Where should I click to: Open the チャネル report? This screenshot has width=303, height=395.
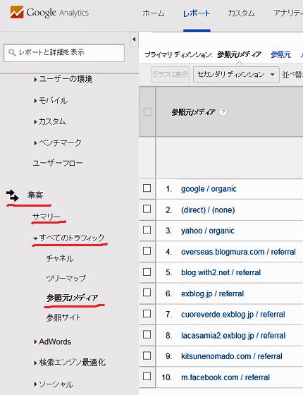[60, 258]
